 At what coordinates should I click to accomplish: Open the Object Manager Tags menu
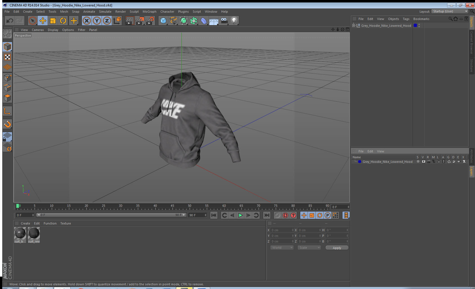tap(406, 19)
